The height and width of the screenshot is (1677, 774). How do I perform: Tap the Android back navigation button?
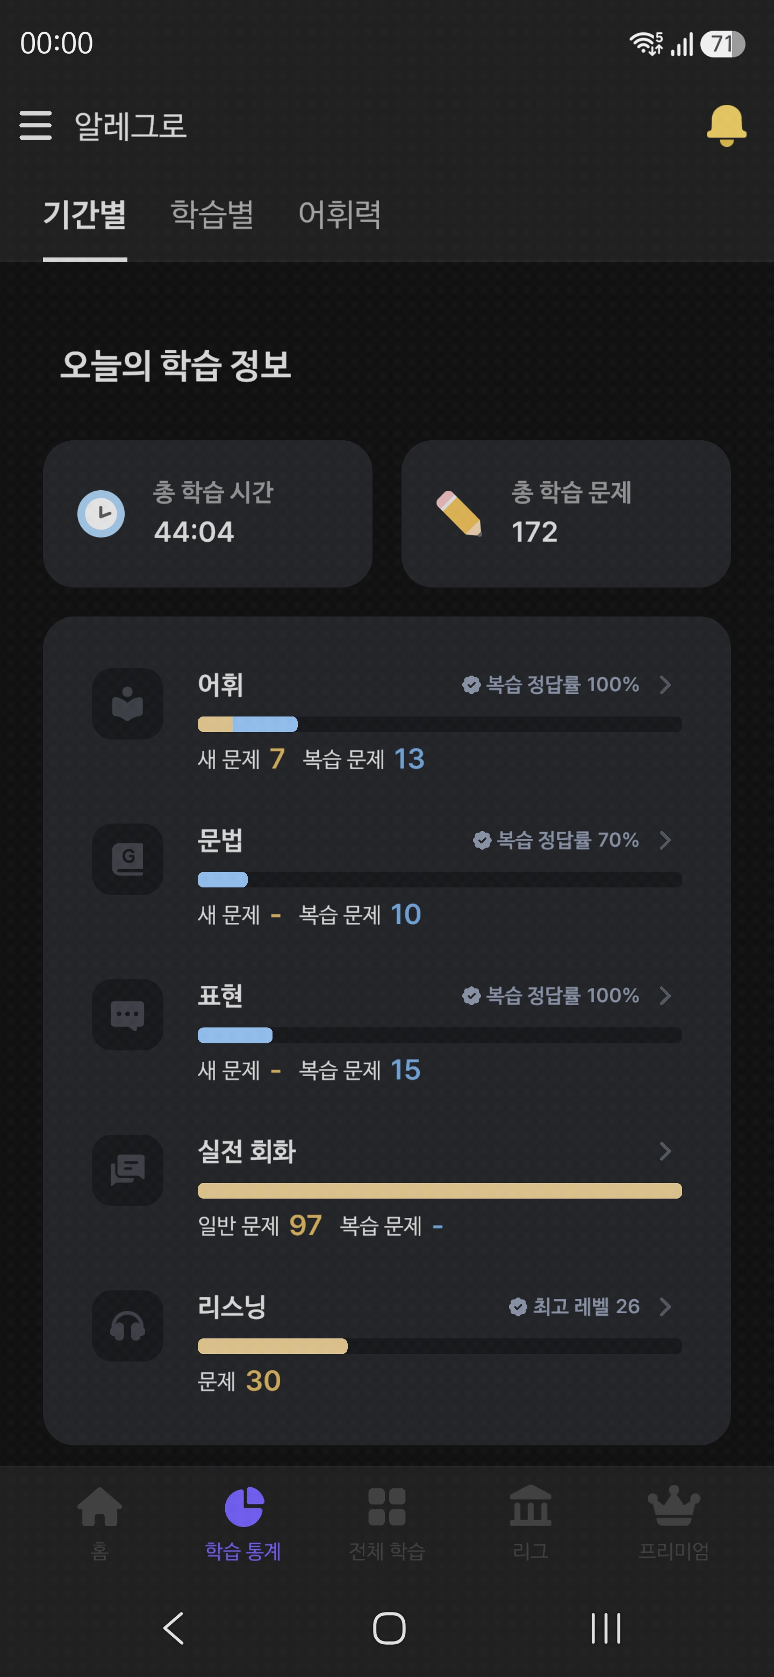[173, 1628]
